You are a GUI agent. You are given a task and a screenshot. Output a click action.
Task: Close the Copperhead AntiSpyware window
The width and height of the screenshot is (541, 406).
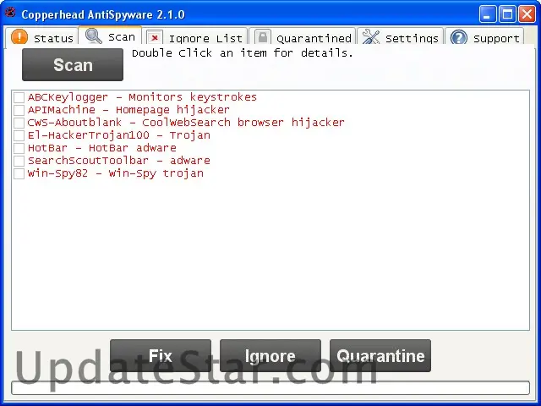(x=527, y=14)
